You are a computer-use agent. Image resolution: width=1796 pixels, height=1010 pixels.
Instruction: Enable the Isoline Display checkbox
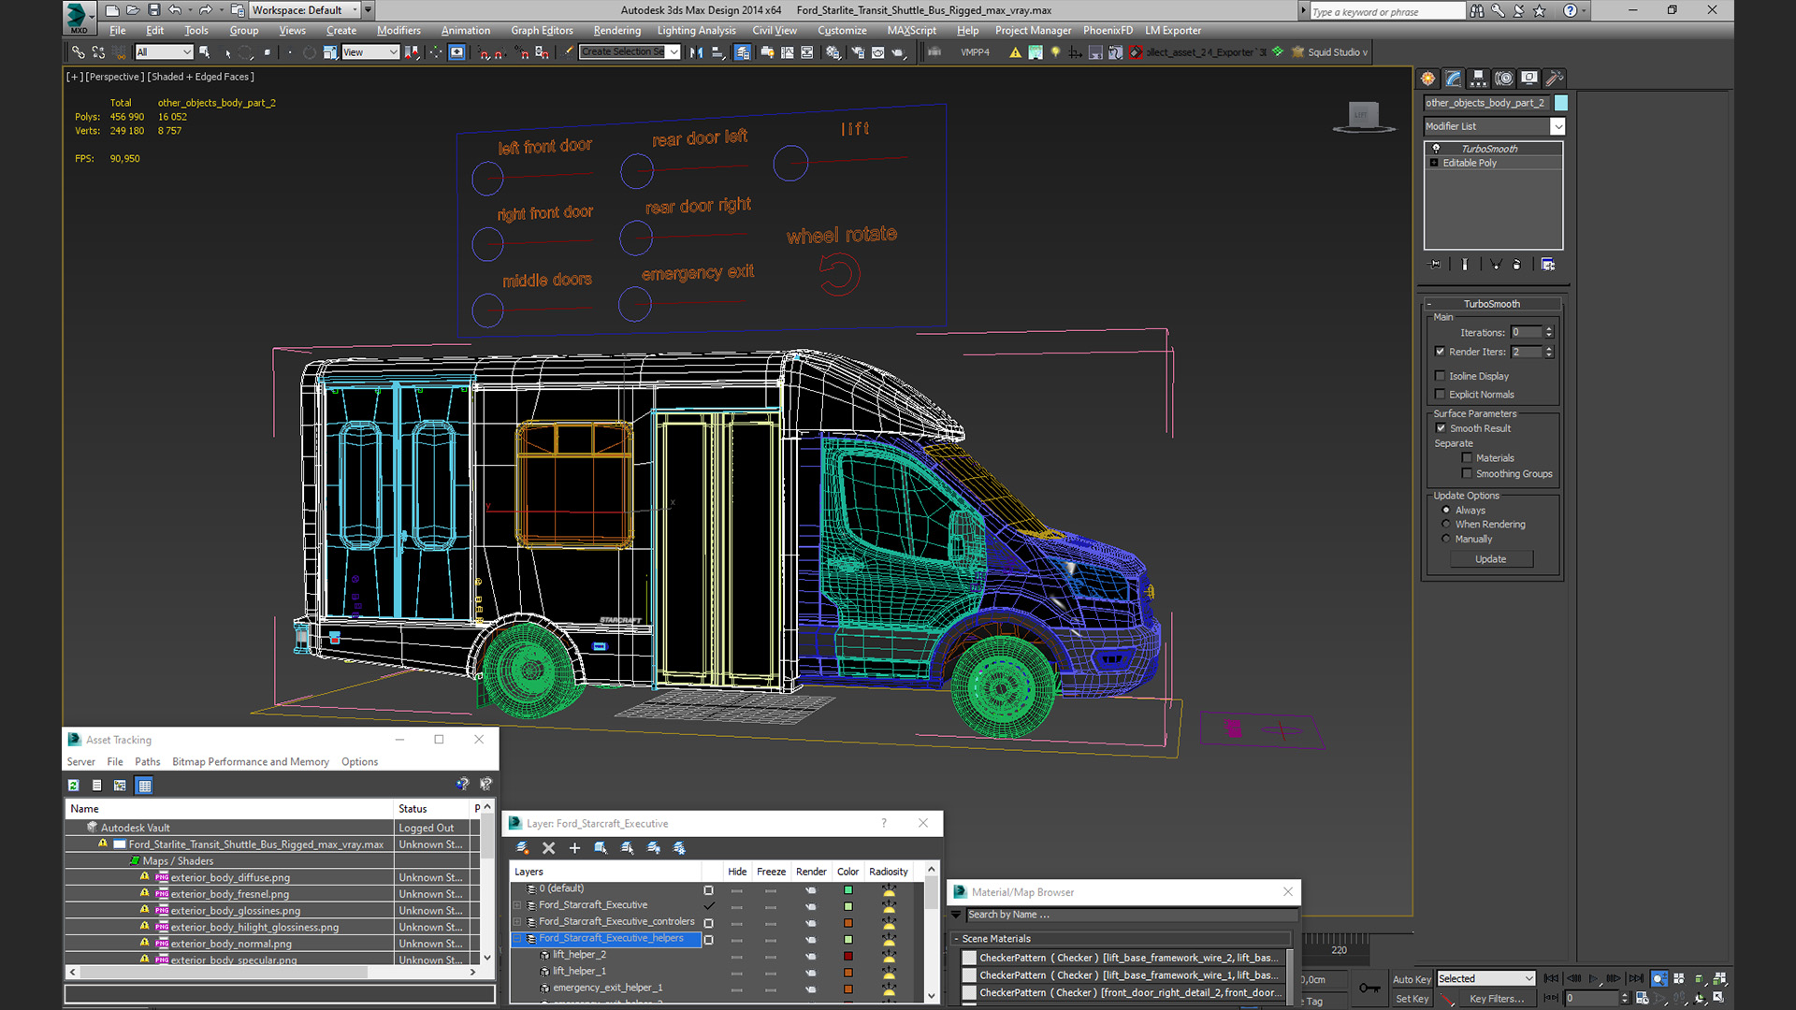click(1441, 376)
